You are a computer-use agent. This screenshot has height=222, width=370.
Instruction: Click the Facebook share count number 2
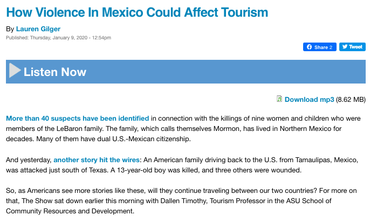pos(331,47)
